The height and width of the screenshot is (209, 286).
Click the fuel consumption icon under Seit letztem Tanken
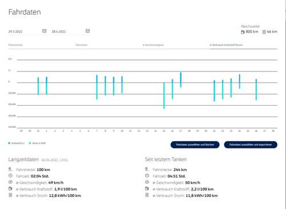[x=147, y=188]
